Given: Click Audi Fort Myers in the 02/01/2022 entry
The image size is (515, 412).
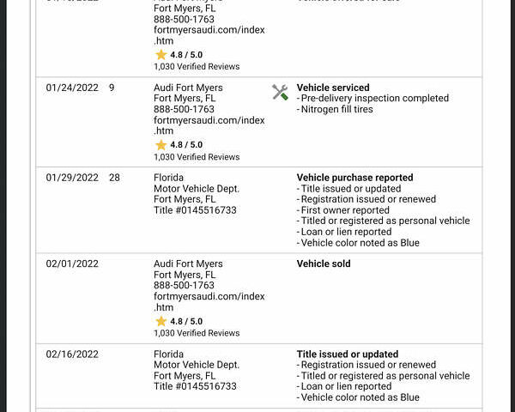Looking at the screenshot, I should click(x=188, y=264).
